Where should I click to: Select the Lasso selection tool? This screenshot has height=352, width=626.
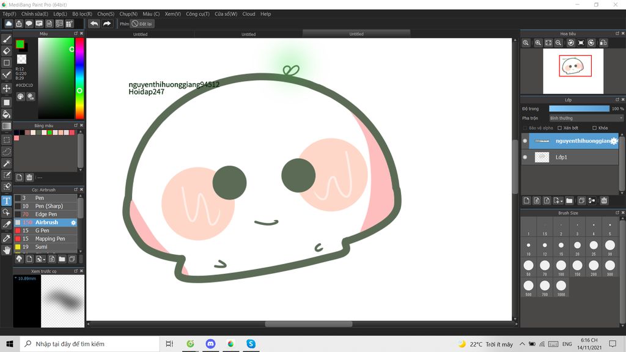point(7,152)
